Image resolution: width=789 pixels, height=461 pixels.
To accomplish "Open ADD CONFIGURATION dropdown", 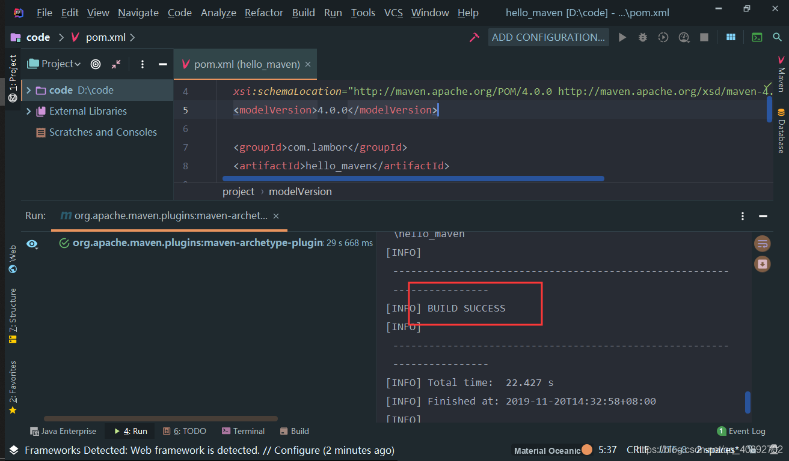I will point(548,37).
